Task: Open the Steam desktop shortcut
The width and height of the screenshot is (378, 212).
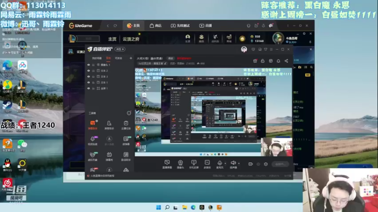Action: coord(7,107)
